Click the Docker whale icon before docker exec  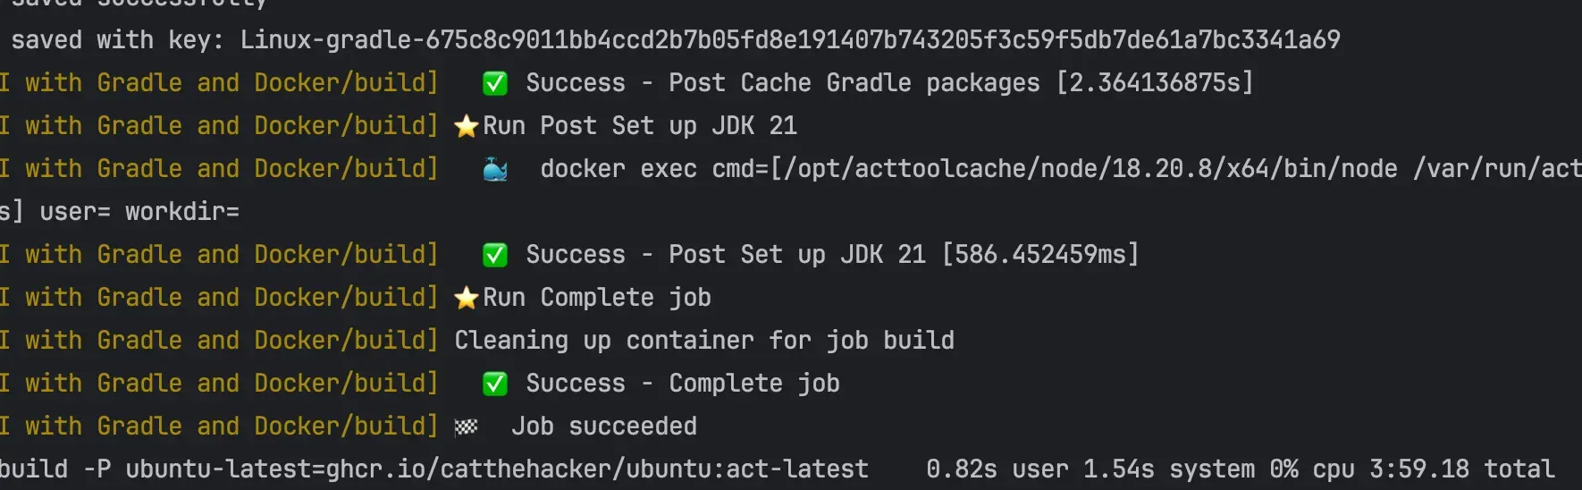coord(495,169)
